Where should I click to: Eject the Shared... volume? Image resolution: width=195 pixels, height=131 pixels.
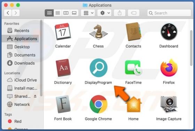pos(35,96)
